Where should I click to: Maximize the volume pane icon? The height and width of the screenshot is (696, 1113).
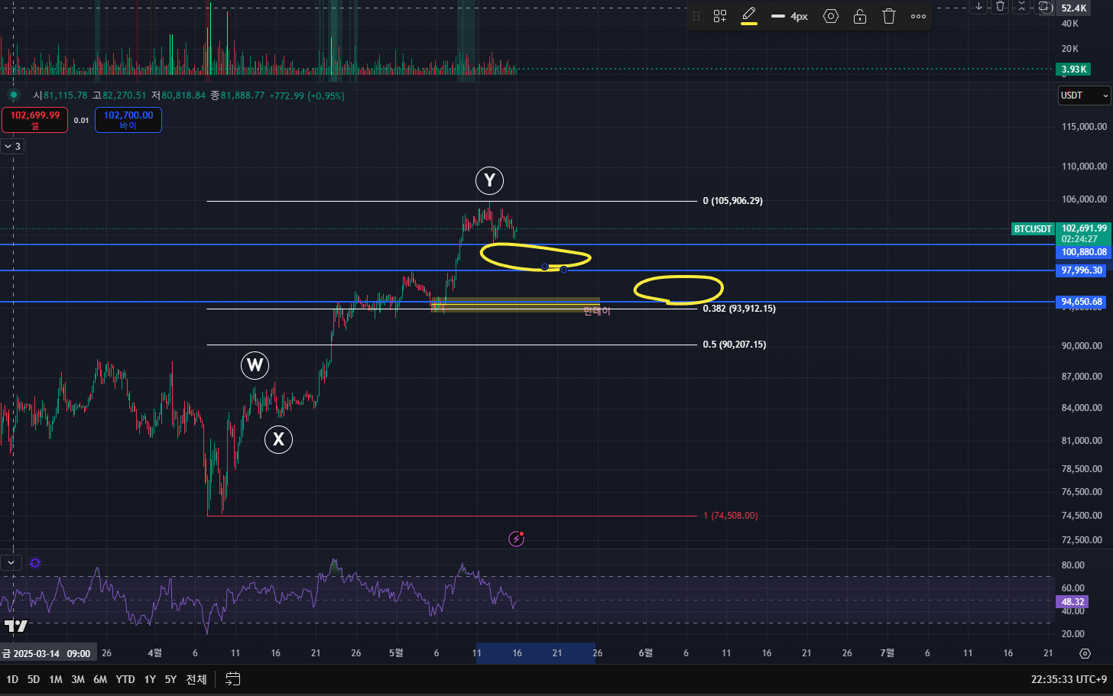pyautogui.click(x=1043, y=6)
